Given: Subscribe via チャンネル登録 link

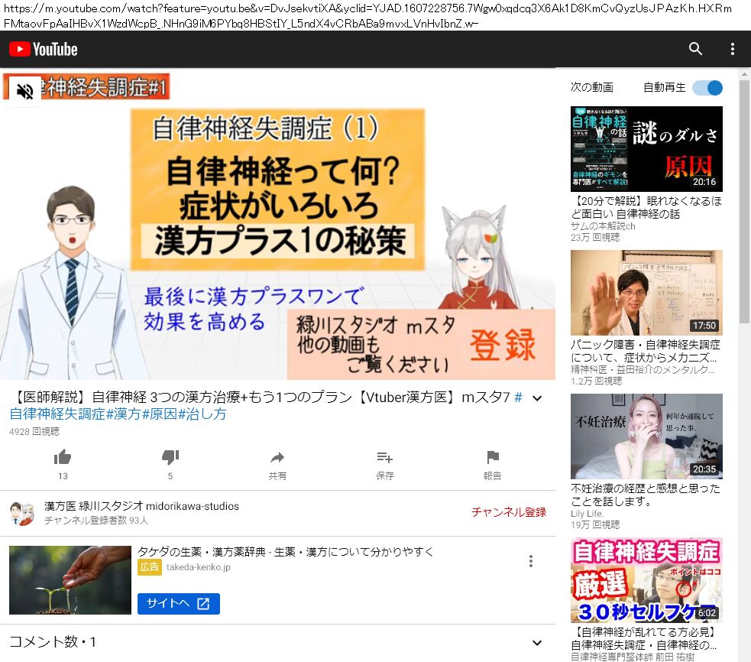Looking at the screenshot, I should [x=508, y=512].
